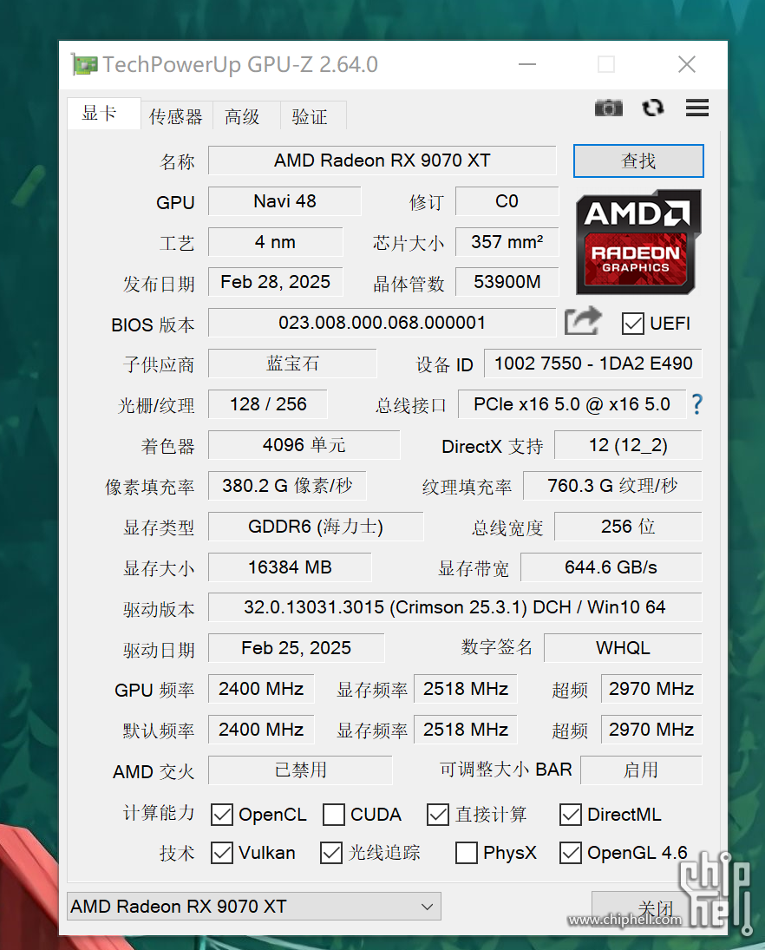Click digital signature value WHQL
The image size is (765, 950).
point(623,648)
